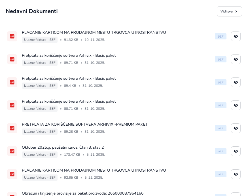Open the Oktobar 2025.g. paušalni iznos document title
Screen dimensions: 248x196
pyautogui.click(x=63, y=147)
